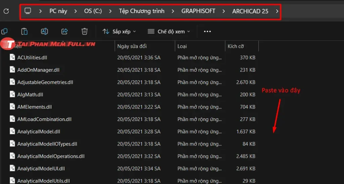This screenshot has width=344, height=184.
Task: Click size value 2.670 KB
Action: pyautogui.click(x=246, y=82)
